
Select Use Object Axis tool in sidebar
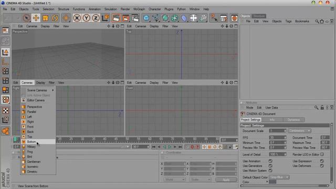tap(5, 62)
